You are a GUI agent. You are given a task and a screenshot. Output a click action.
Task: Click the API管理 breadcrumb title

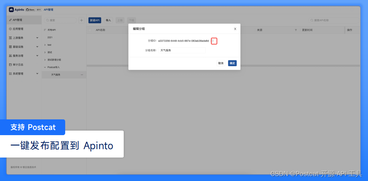(49, 9)
